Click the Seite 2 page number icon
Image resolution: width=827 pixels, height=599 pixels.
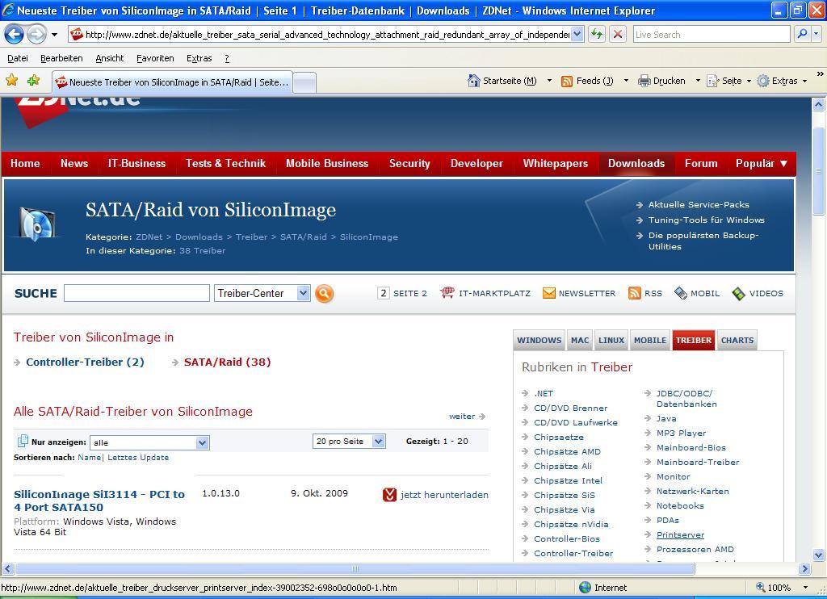click(384, 293)
